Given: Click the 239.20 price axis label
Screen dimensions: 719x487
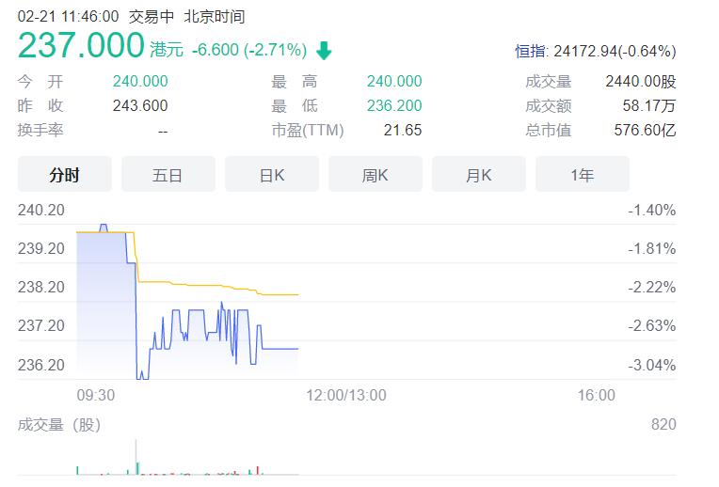Looking at the screenshot, I should click(41, 249).
